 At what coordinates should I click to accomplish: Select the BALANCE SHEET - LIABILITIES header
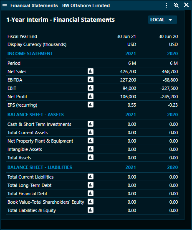[x=40, y=167]
